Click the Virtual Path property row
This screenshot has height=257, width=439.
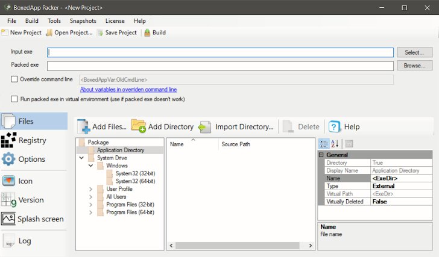tap(378, 194)
